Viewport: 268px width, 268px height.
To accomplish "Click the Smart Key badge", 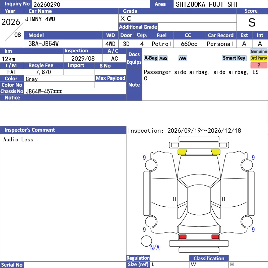I will click(234, 58).
